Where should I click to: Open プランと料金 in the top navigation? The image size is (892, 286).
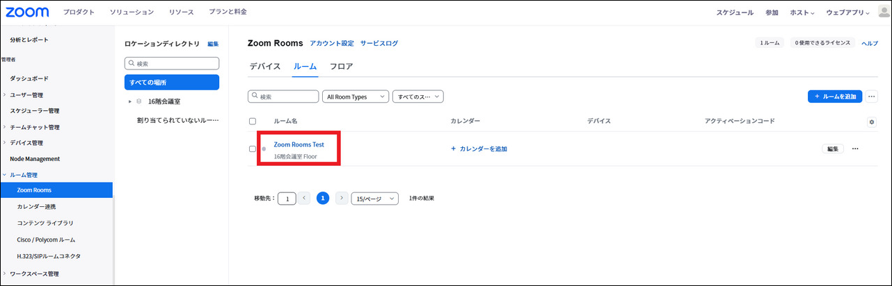pyautogui.click(x=228, y=12)
